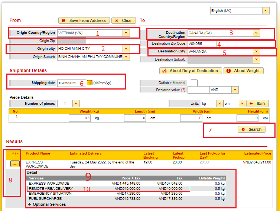280x211 pixels.
Task: Open the Origin city dropdown
Action: pyautogui.click(x=126, y=49)
